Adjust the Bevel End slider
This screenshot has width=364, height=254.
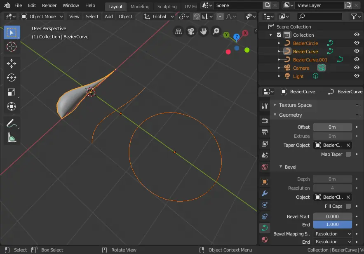tap(332, 225)
